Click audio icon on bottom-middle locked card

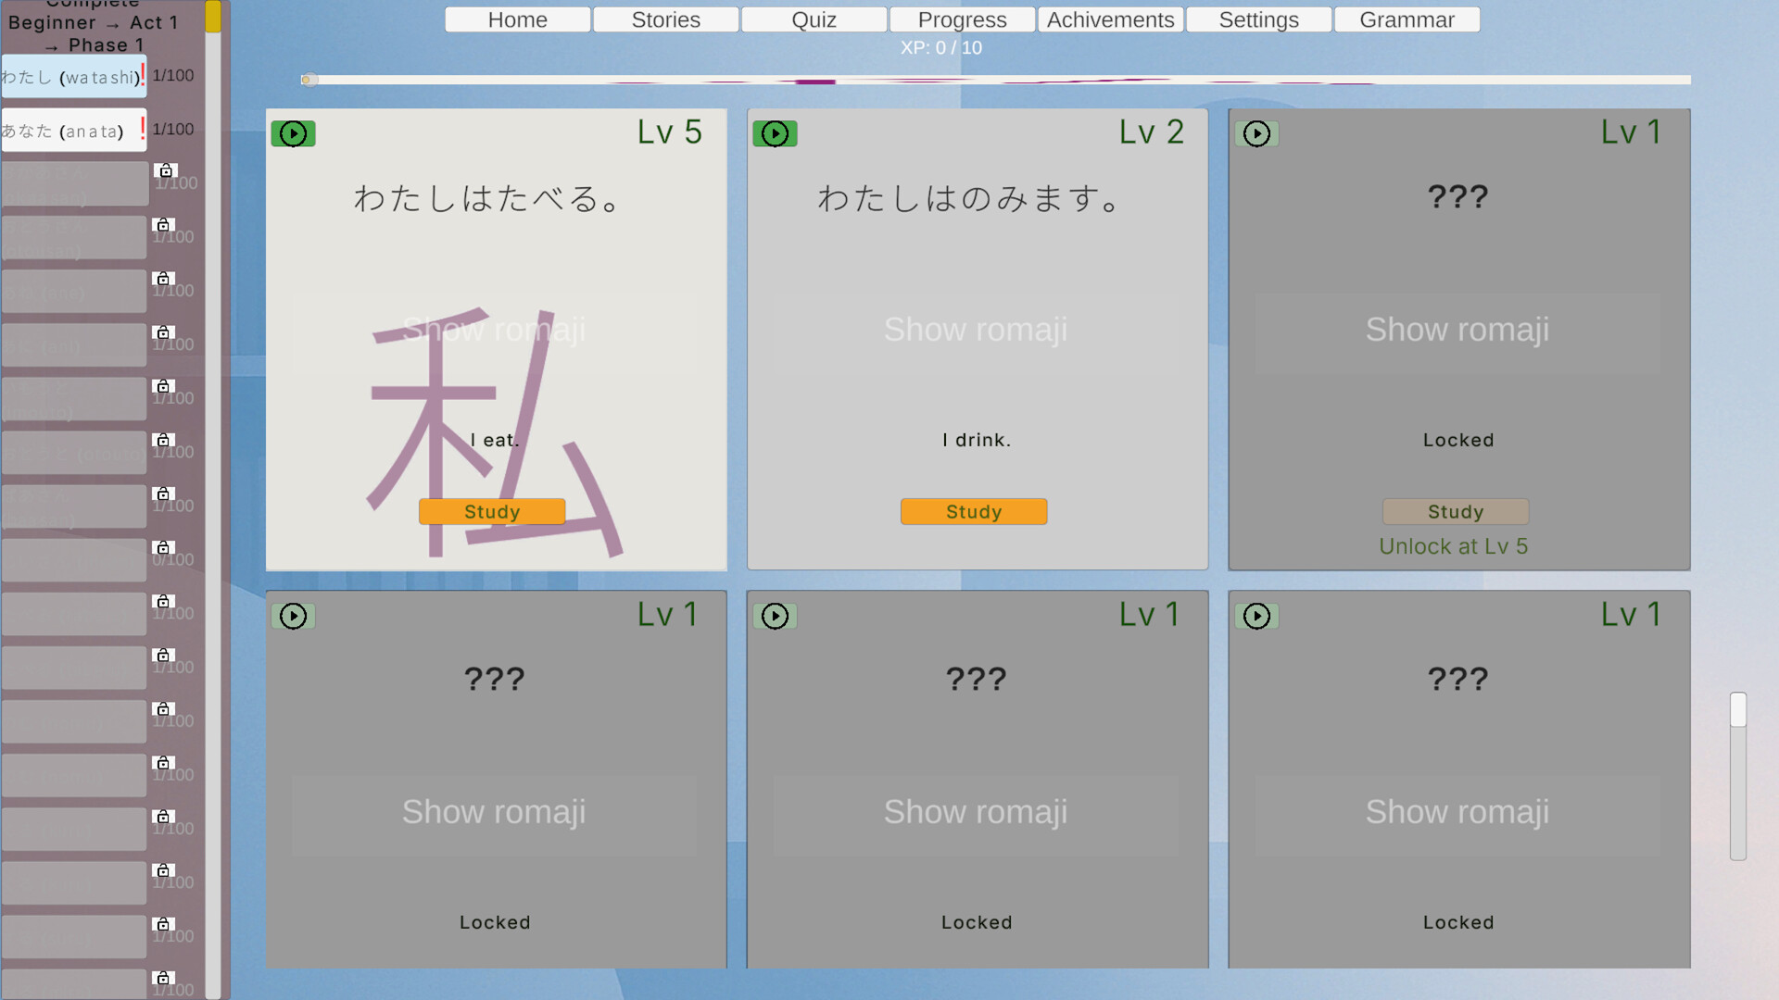pos(775,616)
